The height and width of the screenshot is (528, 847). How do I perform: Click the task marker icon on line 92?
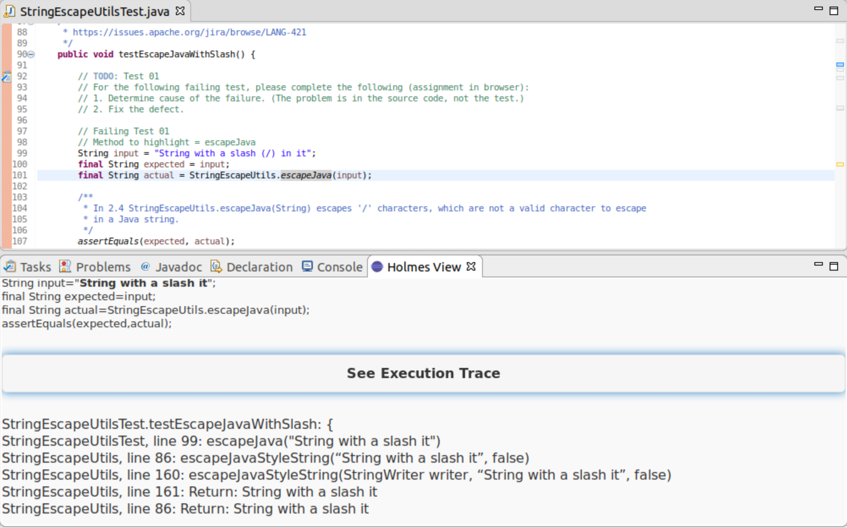point(7,76)
